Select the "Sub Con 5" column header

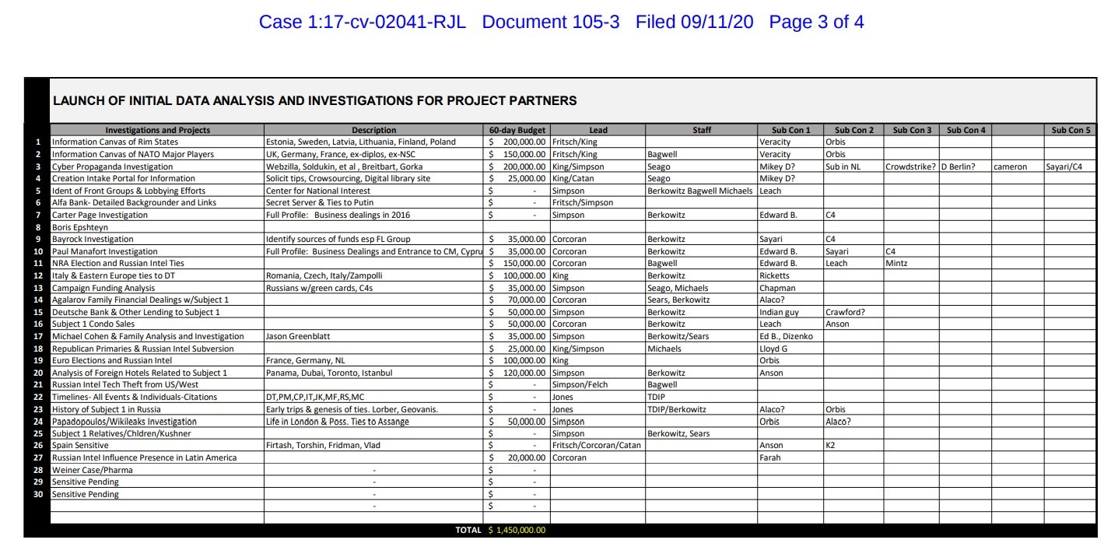pos(1071,130)
